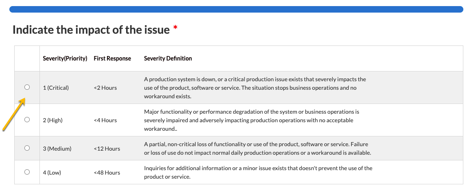Click the "Indicate the impact of the issue" heading
Screen dimensions: 467x188
click(x=91, y=30)
